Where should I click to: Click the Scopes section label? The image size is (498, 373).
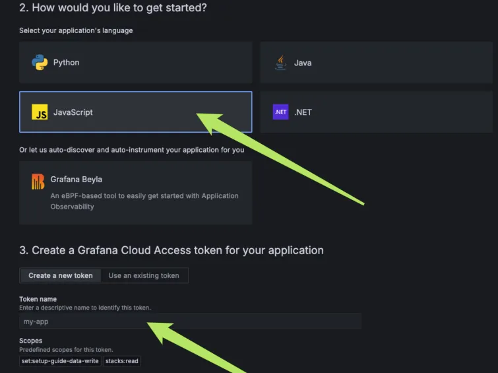[x=30, y=341]
